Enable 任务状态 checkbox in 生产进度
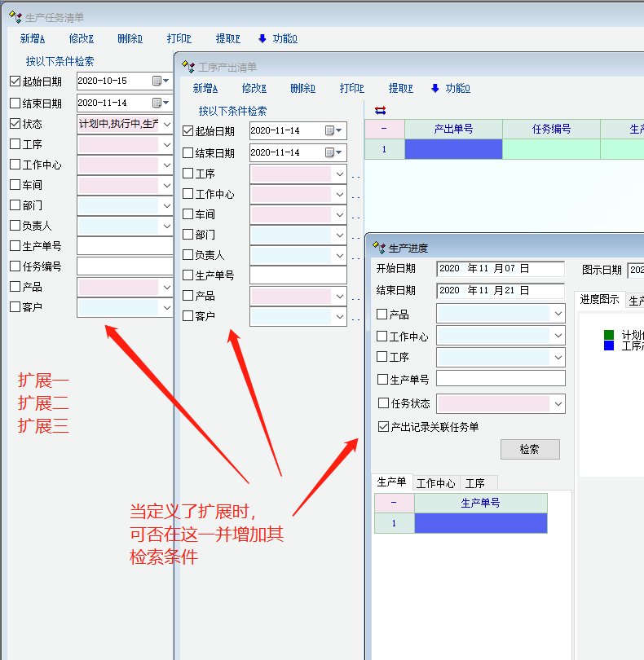This screenshot has width=644, height=660. pos(384,403)
